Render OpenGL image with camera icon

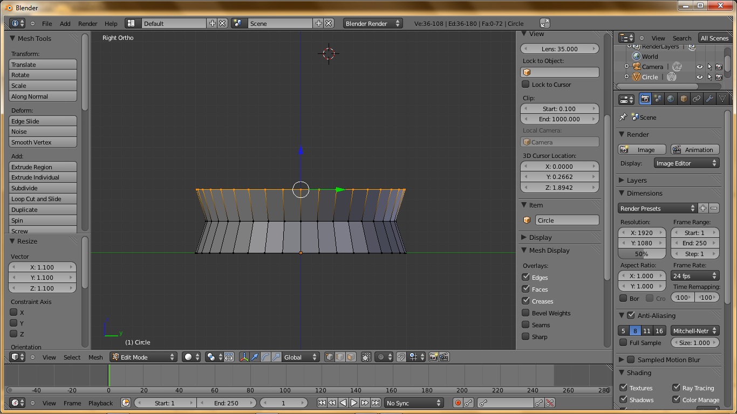433,357
